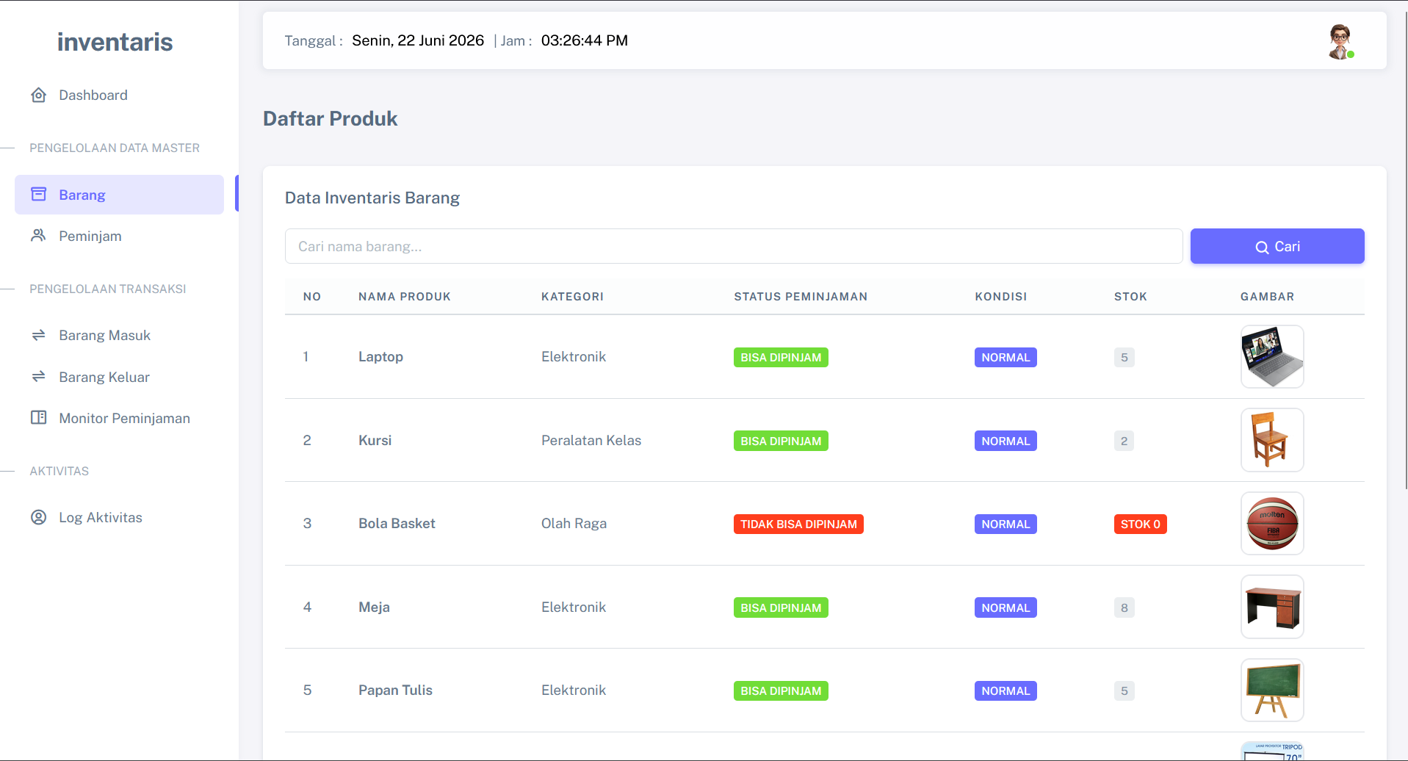Screen dimensions: 1408x761
Task: Click the Barang Masuk arrows icon
Action: [39, 335]
